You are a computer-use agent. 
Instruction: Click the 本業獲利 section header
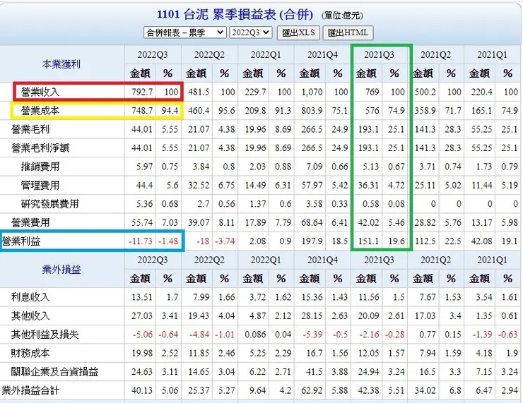click(x=61, y=64)
